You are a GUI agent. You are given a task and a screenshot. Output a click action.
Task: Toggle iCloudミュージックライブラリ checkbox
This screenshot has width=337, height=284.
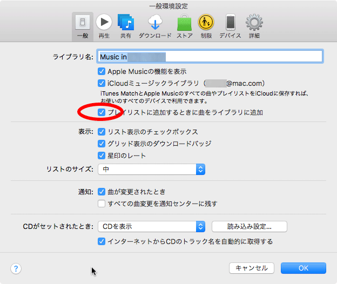point(102,83)
